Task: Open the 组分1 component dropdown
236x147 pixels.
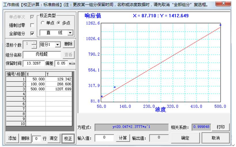Action: pos(58,44)
